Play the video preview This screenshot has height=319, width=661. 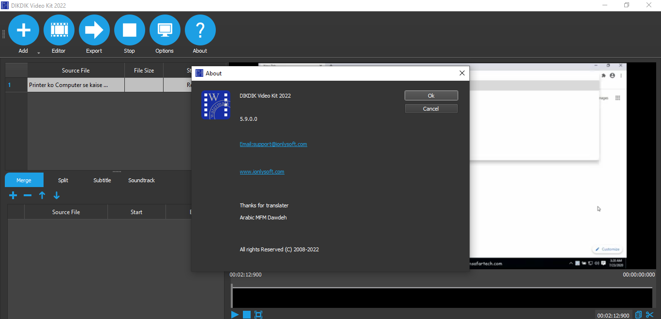coord(235,315)
